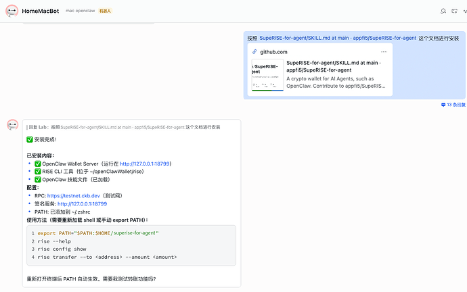Open the 13 条回复 reply thread
Viewport: 467px width, 292px height.
coord(455,105)
